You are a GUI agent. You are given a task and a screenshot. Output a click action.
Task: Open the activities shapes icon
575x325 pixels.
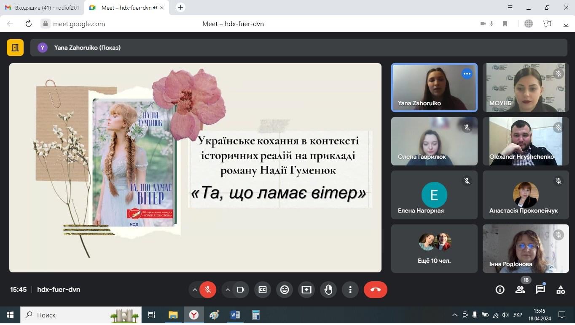[x=561, y=290]
